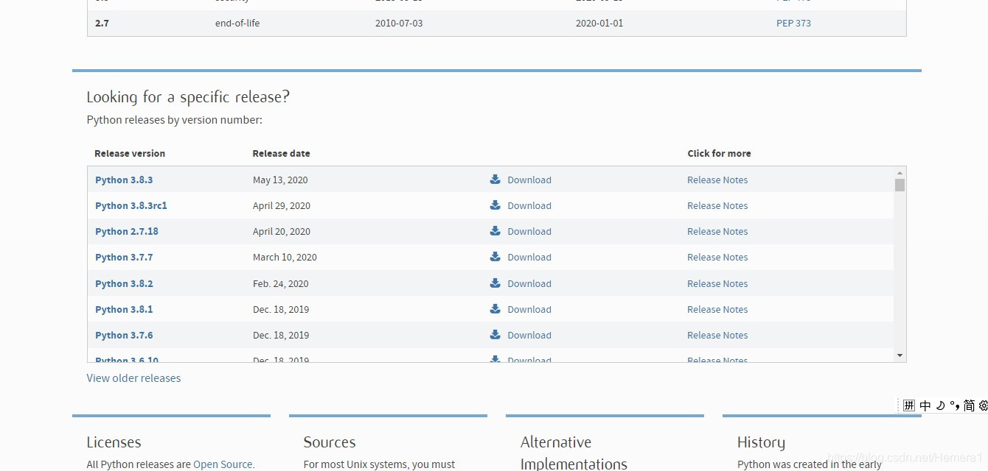Click the May 13, 2020 release date
The height and width of the screenshot is (471, 988).
tap(280, 180)
